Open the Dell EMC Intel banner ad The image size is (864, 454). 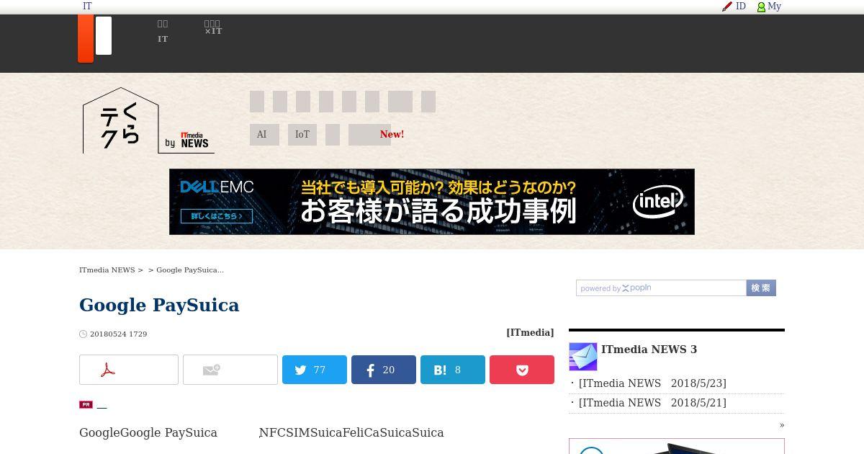(432, 202)
